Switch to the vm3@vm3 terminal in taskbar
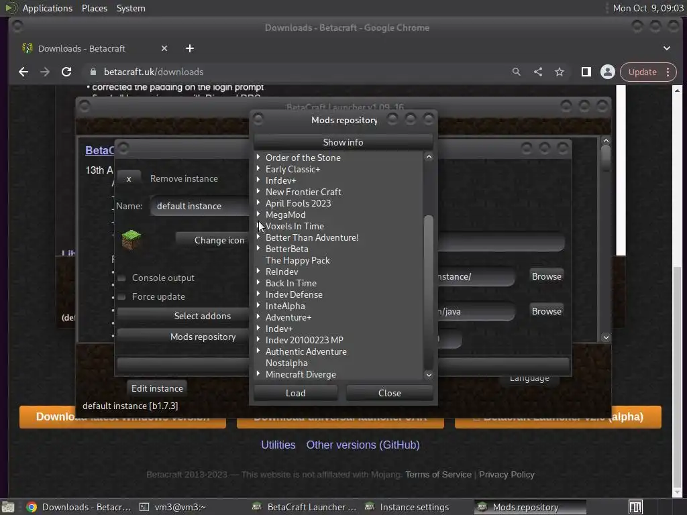 click(x=172, y=507)
